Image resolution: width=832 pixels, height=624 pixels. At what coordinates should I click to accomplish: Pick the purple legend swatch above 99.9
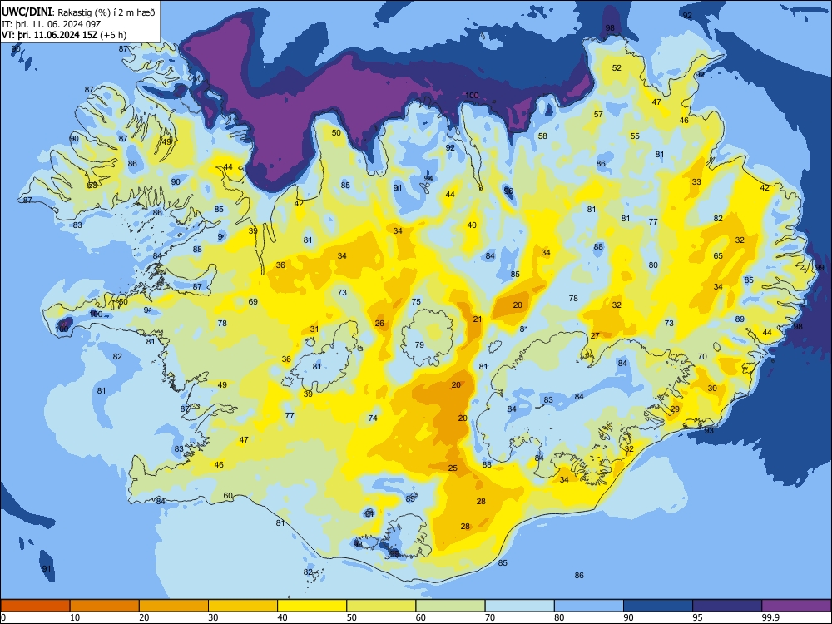point(796,606)
